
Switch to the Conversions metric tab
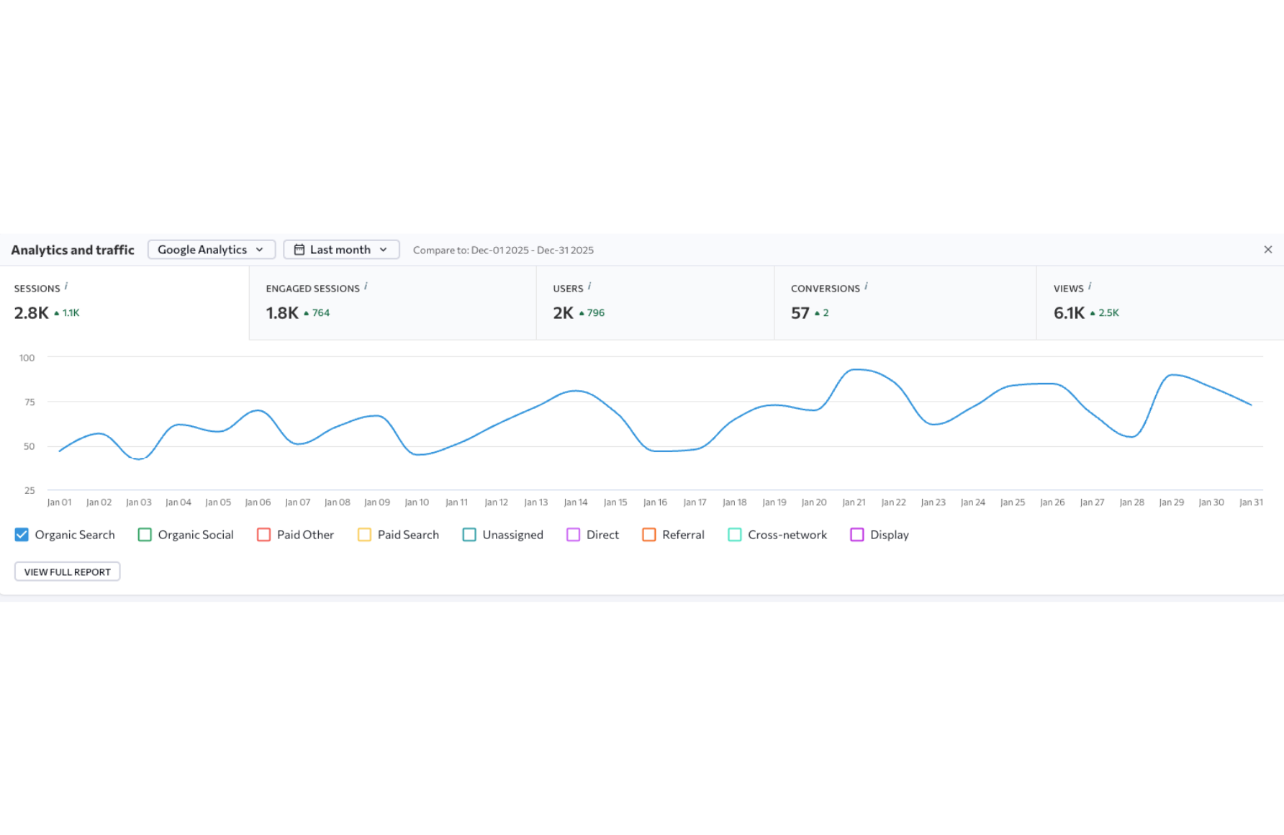click(905, 303)
